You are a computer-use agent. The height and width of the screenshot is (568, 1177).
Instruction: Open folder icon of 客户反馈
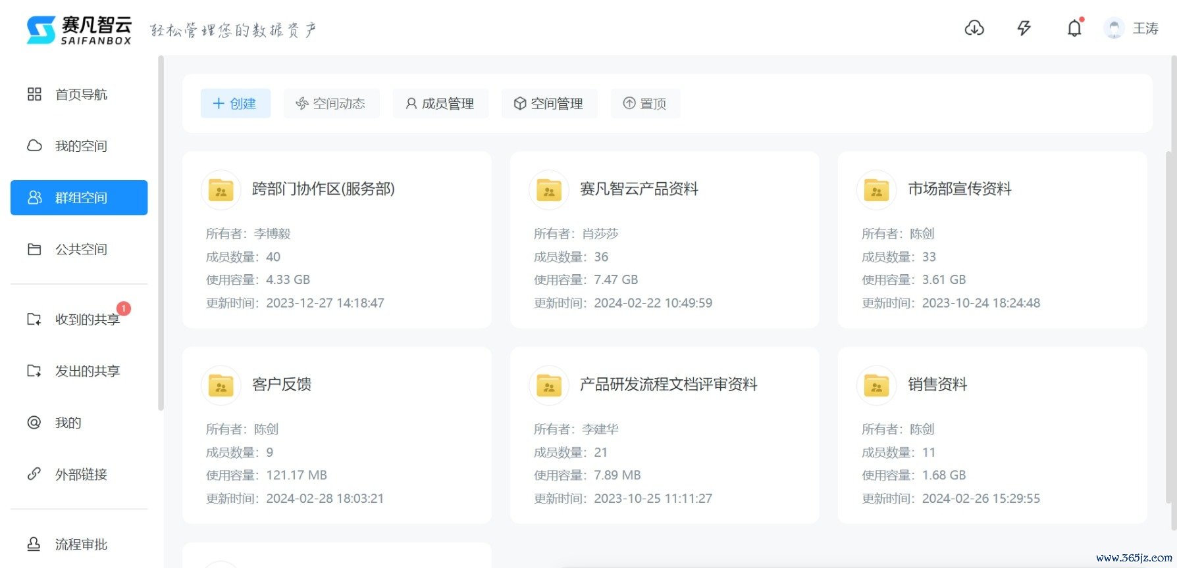(x=221, y=385)
